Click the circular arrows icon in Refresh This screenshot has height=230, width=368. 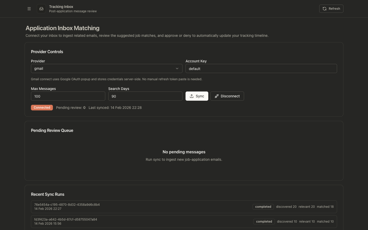click(x=325, y=9)
